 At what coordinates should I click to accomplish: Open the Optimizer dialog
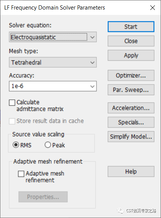pos(131,75)
